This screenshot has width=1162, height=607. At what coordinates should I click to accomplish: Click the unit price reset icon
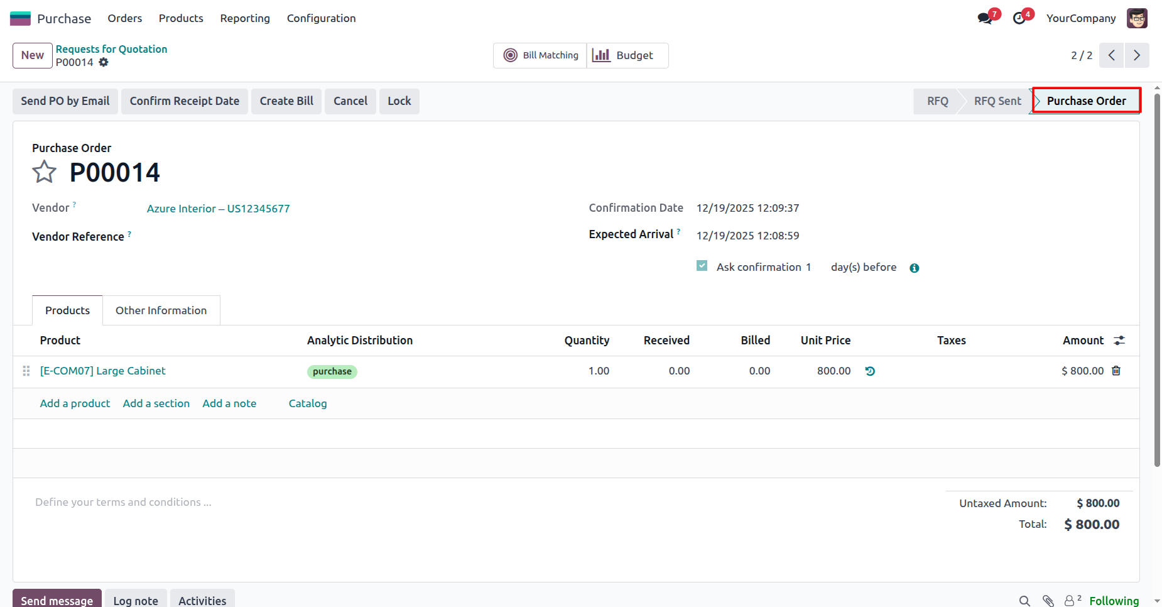tap(870, 371)
